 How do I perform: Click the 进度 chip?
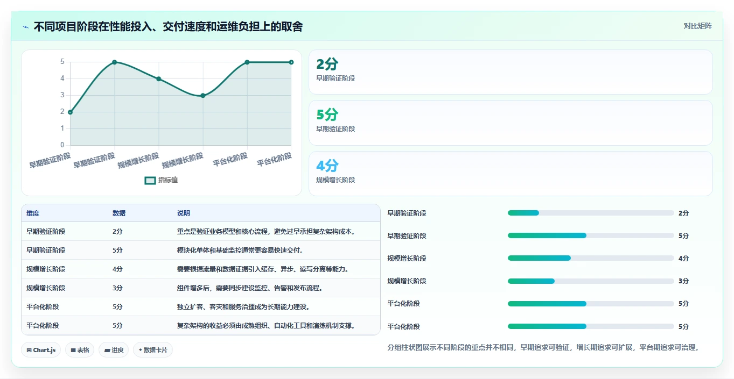114,350
